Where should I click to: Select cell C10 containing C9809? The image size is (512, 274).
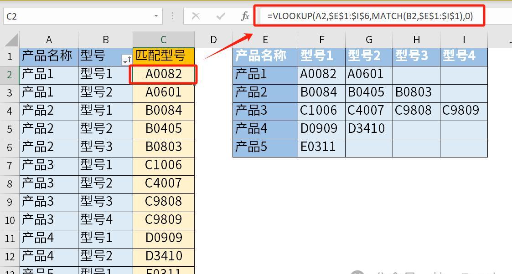coord(164,221)
